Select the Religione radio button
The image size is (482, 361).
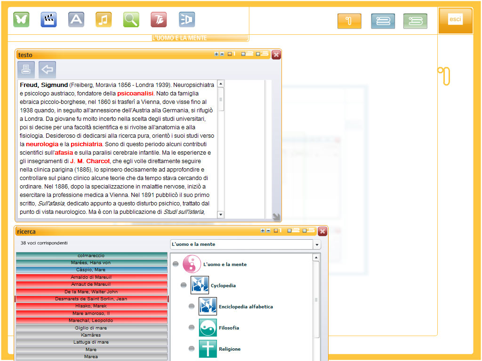click(x=192, y=349)
